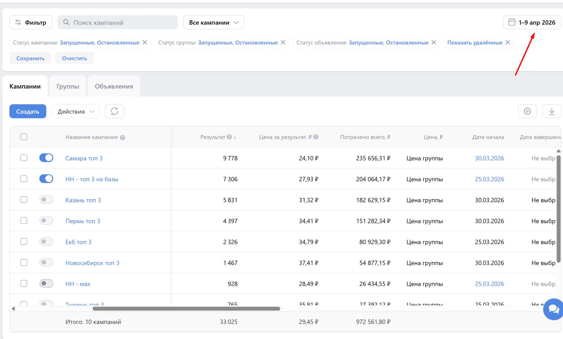Click the Сохранить filter button

point(30,58)
